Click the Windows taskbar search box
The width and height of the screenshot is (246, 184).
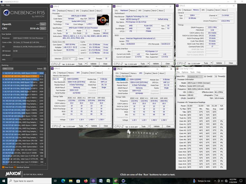pyautogui.click(x=30, y=181)
